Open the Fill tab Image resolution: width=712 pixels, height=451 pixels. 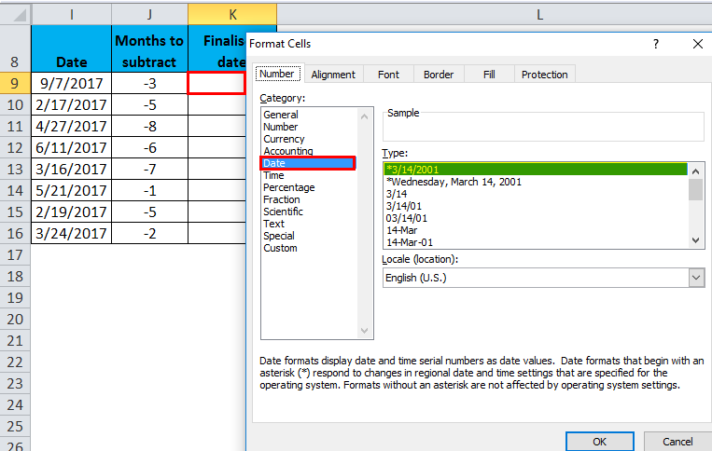tap(489, 75)
